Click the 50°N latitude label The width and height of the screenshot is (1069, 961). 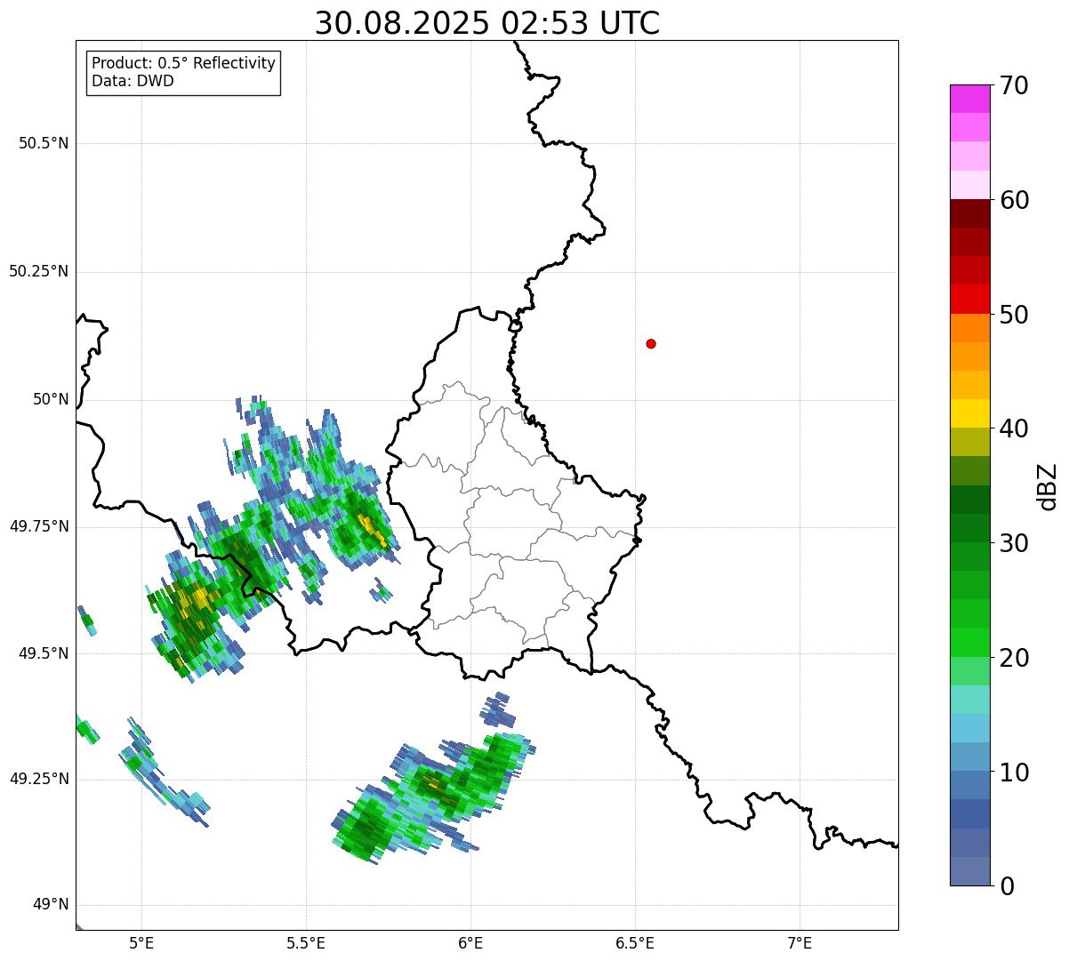tap(51, 399)
